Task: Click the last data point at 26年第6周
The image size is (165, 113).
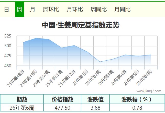Action: point(151,55)
